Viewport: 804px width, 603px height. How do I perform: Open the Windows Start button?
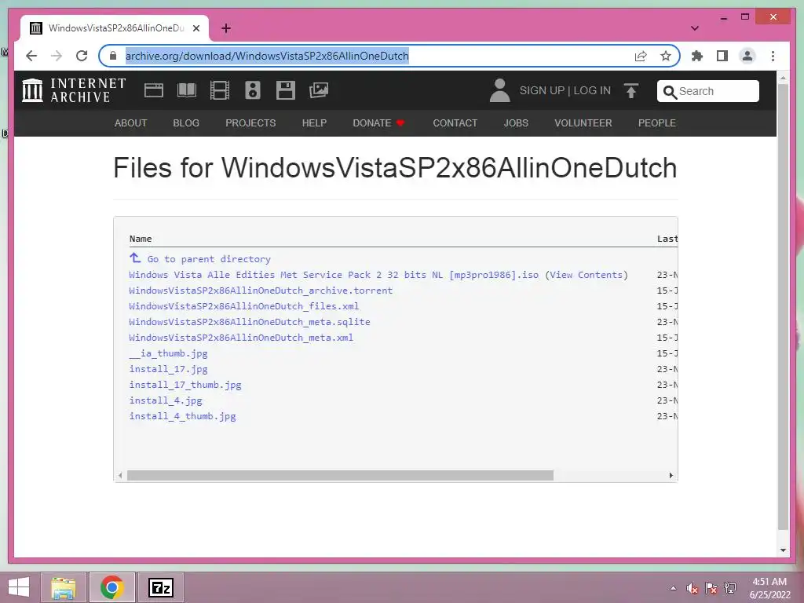tap(19, 587)
